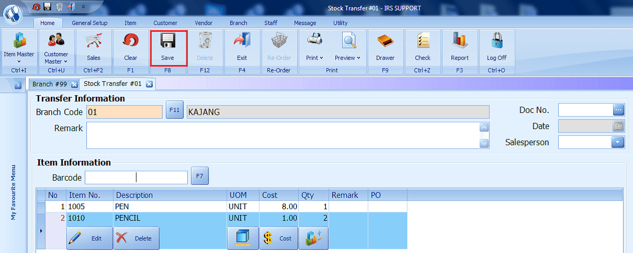Screen dimensions: 633x253
Task: Open the Item ribbon tab
Action: [131, 23]
